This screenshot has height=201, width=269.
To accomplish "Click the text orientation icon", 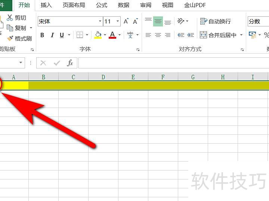I will 180,21.
